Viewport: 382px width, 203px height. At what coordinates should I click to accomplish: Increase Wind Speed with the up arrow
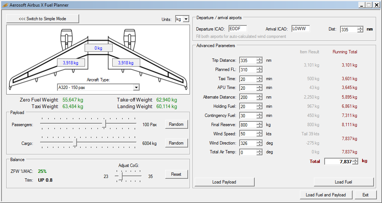point(259,132)
